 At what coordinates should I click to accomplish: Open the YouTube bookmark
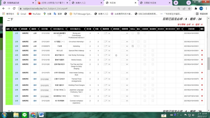pos(35,14)
